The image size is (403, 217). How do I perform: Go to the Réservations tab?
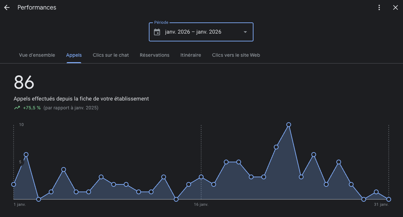pyautogui.click(x=155, y=55)
